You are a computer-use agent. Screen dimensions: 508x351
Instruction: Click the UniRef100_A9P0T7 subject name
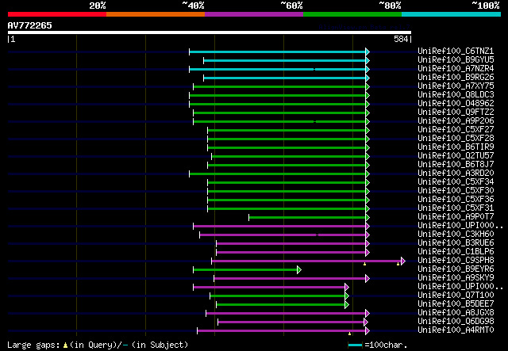[x=456, y=217]
